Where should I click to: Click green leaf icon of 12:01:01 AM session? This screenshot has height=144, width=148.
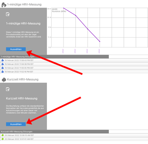pyautogui.click(x=3, y=139)
